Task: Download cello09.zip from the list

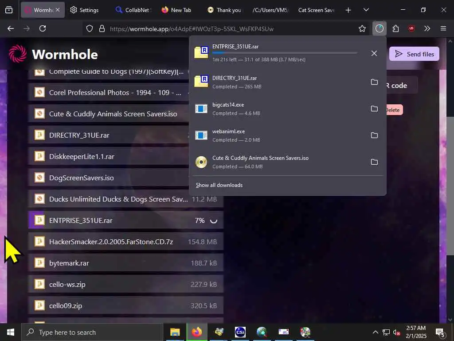Action: point(125,305)
